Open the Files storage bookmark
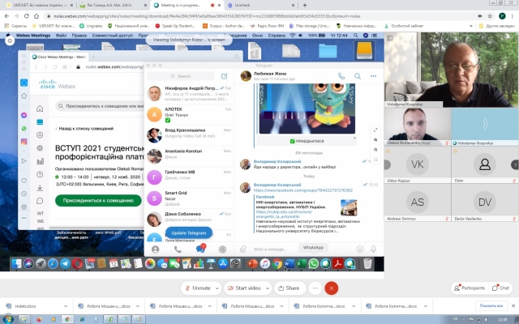The image size is (519, 324). [x=309, y=26]
